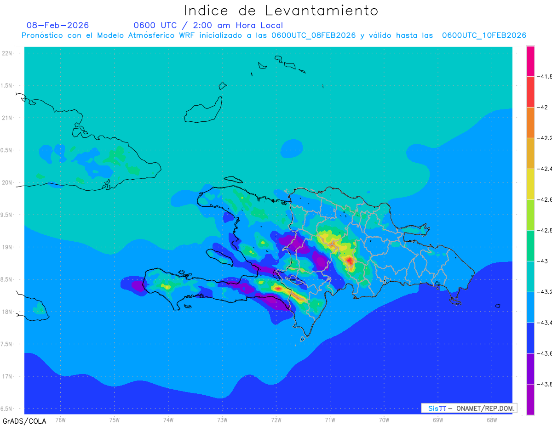Click the "ONAMET/REP.DOM." label box
Viewport: 552px width, 426px height.
coord(469,408)
